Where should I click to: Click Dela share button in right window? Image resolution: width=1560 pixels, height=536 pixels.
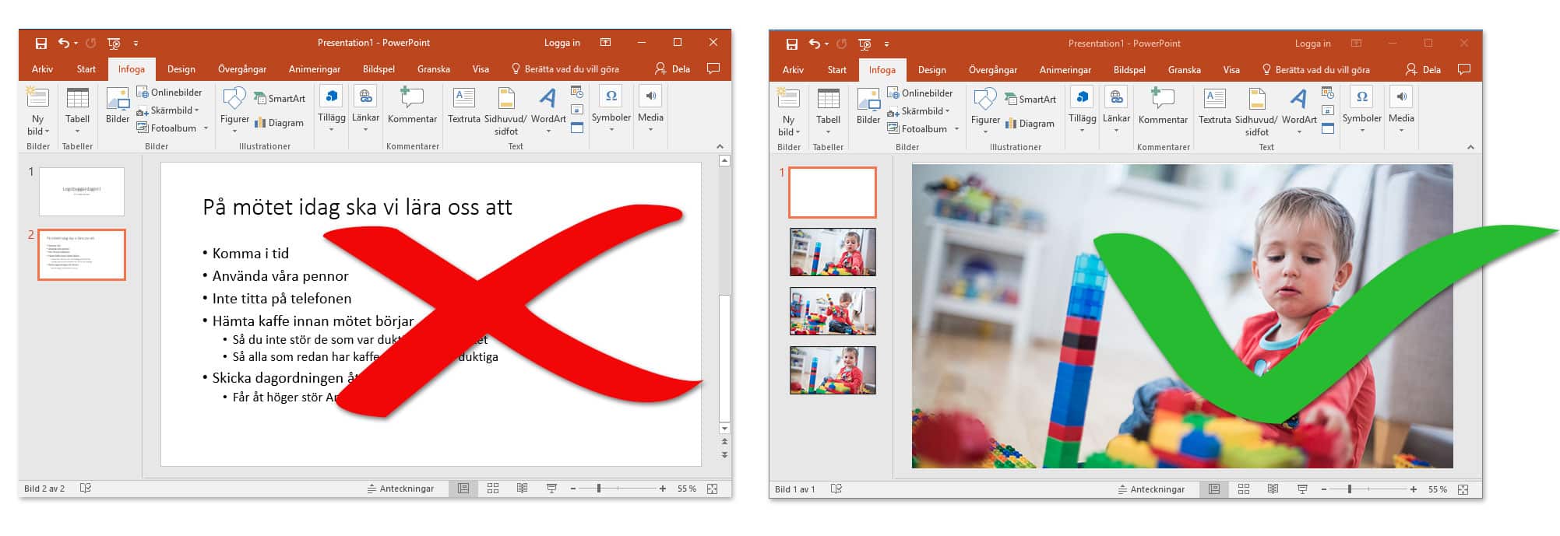click(x=1423, y=70)
